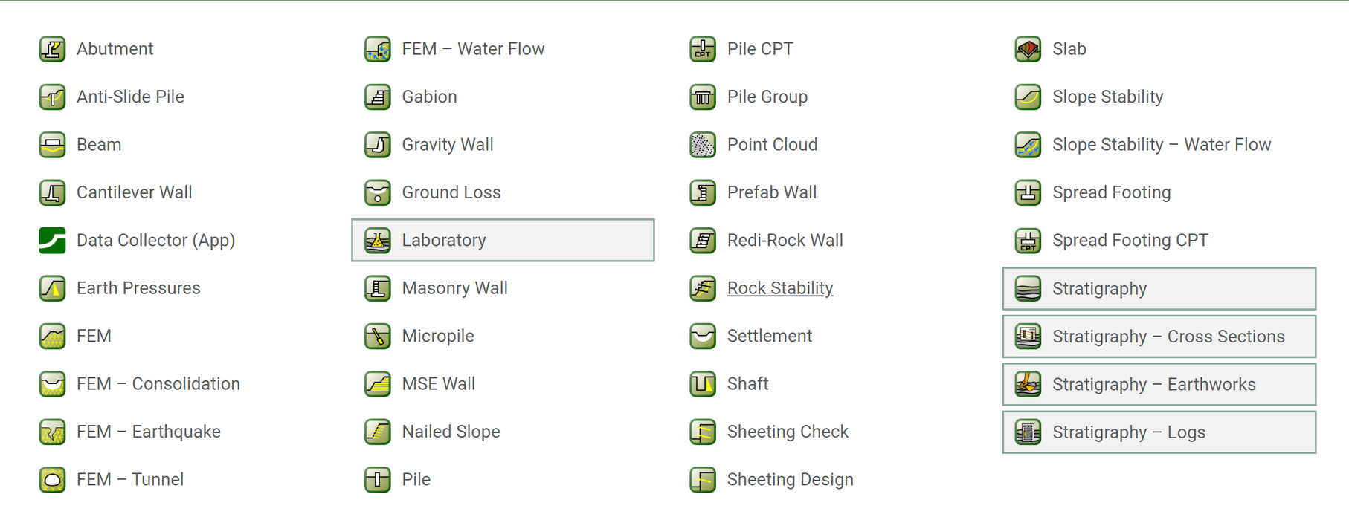Select the Laboratory program box
This screenshot has width=1349, height=520.
[x=503, y=241]
